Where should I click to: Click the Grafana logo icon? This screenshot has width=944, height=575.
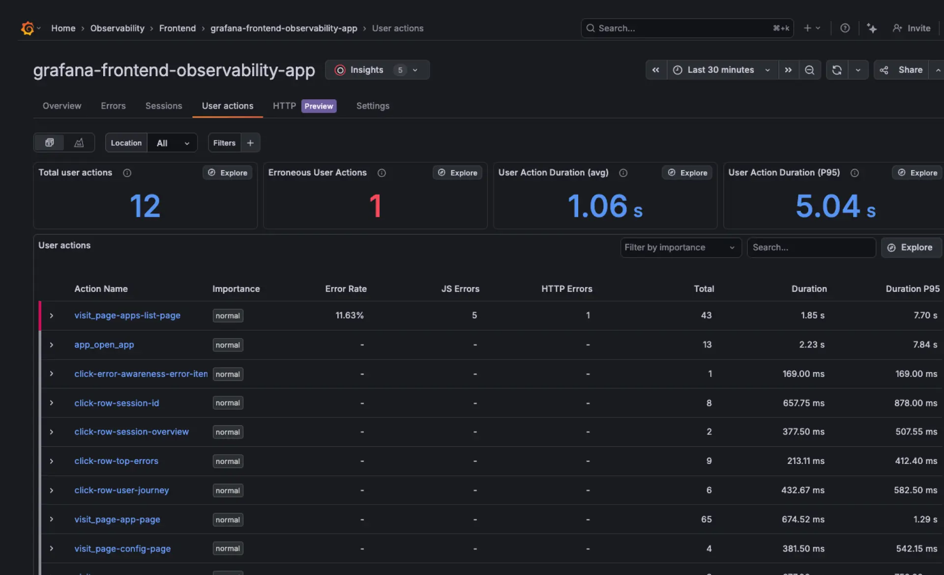coord(28,28)
